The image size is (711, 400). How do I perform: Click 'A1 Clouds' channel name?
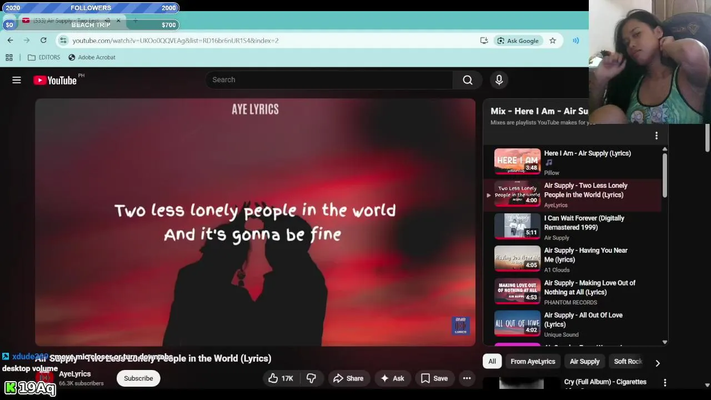click(557, 270)
